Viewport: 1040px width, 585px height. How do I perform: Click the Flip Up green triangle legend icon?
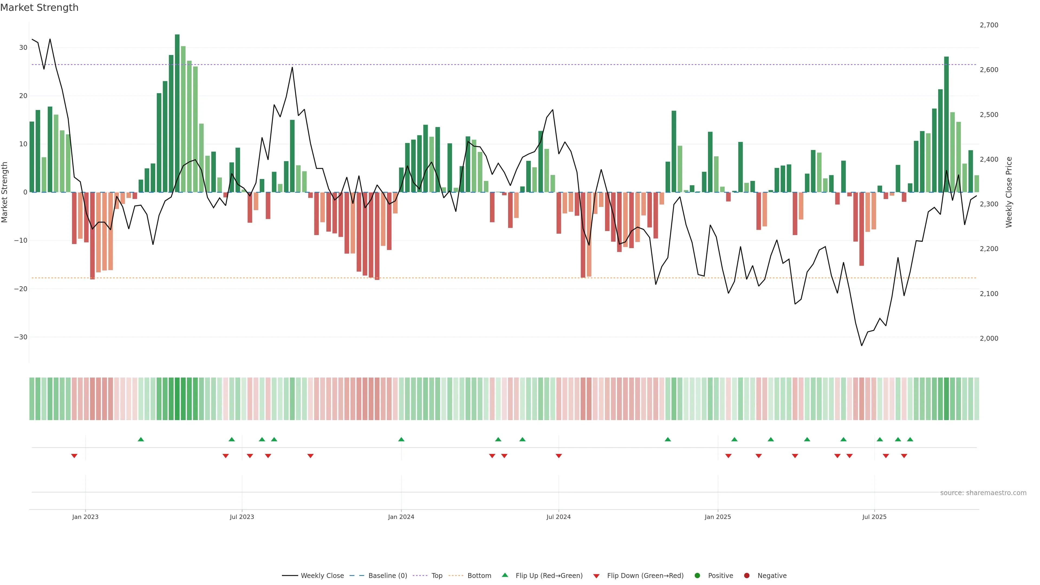(x=505, y=575)
